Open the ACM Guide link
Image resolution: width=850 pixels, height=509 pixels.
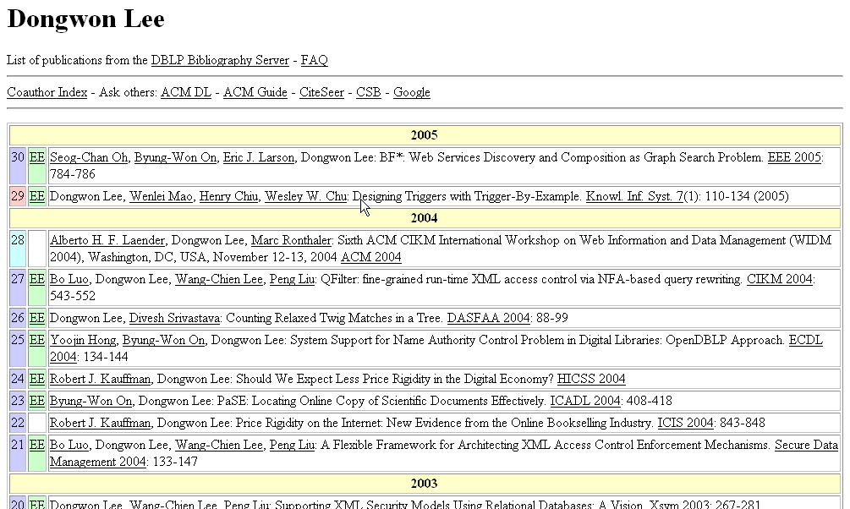(x=255, y=92)
